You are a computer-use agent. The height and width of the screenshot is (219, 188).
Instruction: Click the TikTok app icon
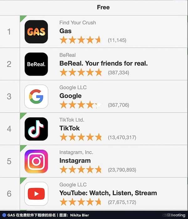36,129
